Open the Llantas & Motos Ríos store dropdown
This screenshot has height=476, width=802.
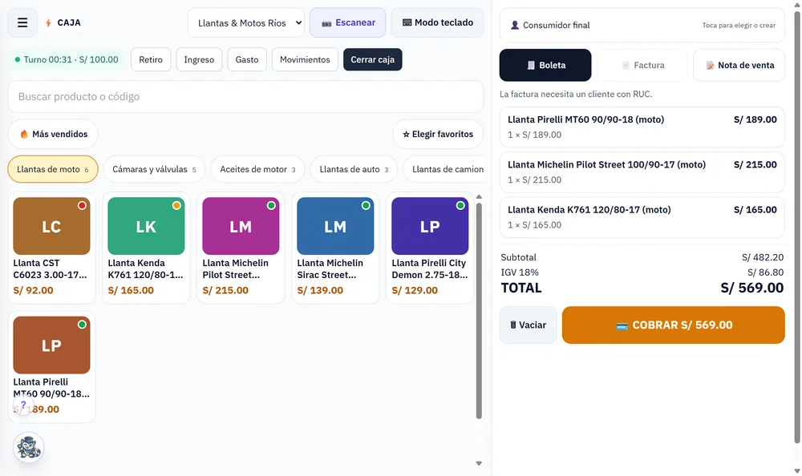click(246, 22)
